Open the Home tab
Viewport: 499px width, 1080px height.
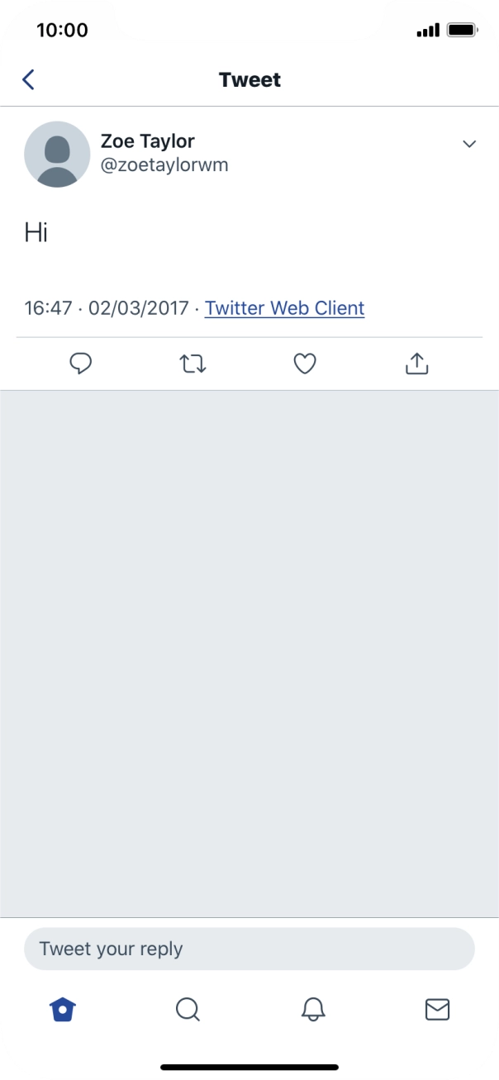(63, 1009)
